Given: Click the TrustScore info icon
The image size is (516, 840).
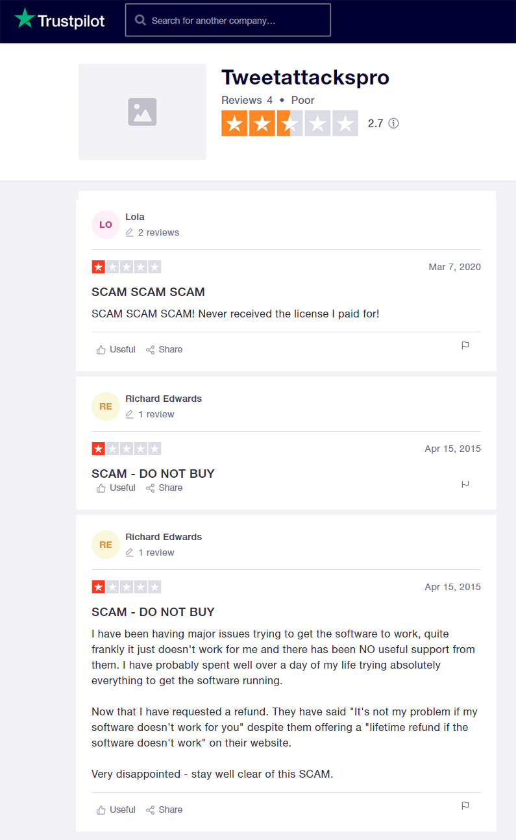Looking at the screenshot, I should click(x=393, y=123).
